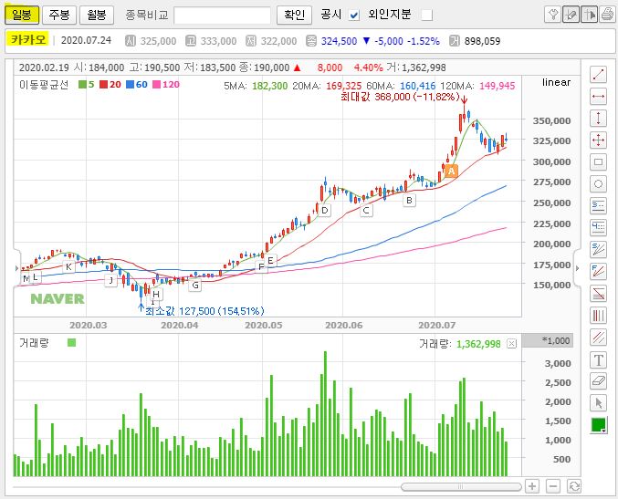
Task: Toggle the green 거래량 volume legend square
Action: (x=71, y=343)
